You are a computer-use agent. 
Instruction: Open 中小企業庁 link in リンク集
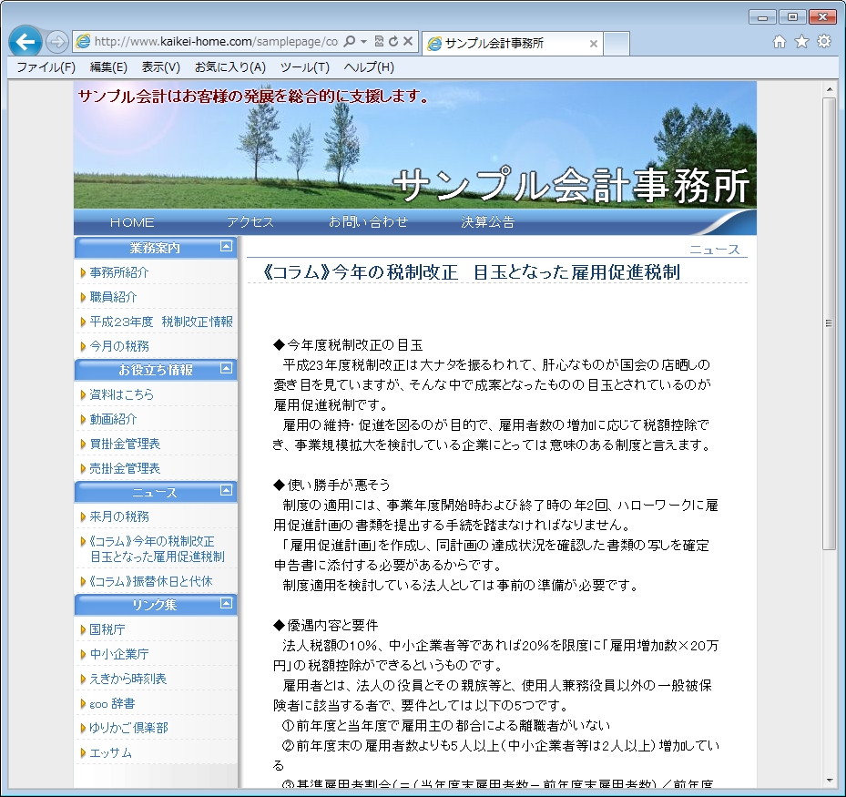pyautogui.click(x=118, y=654)
